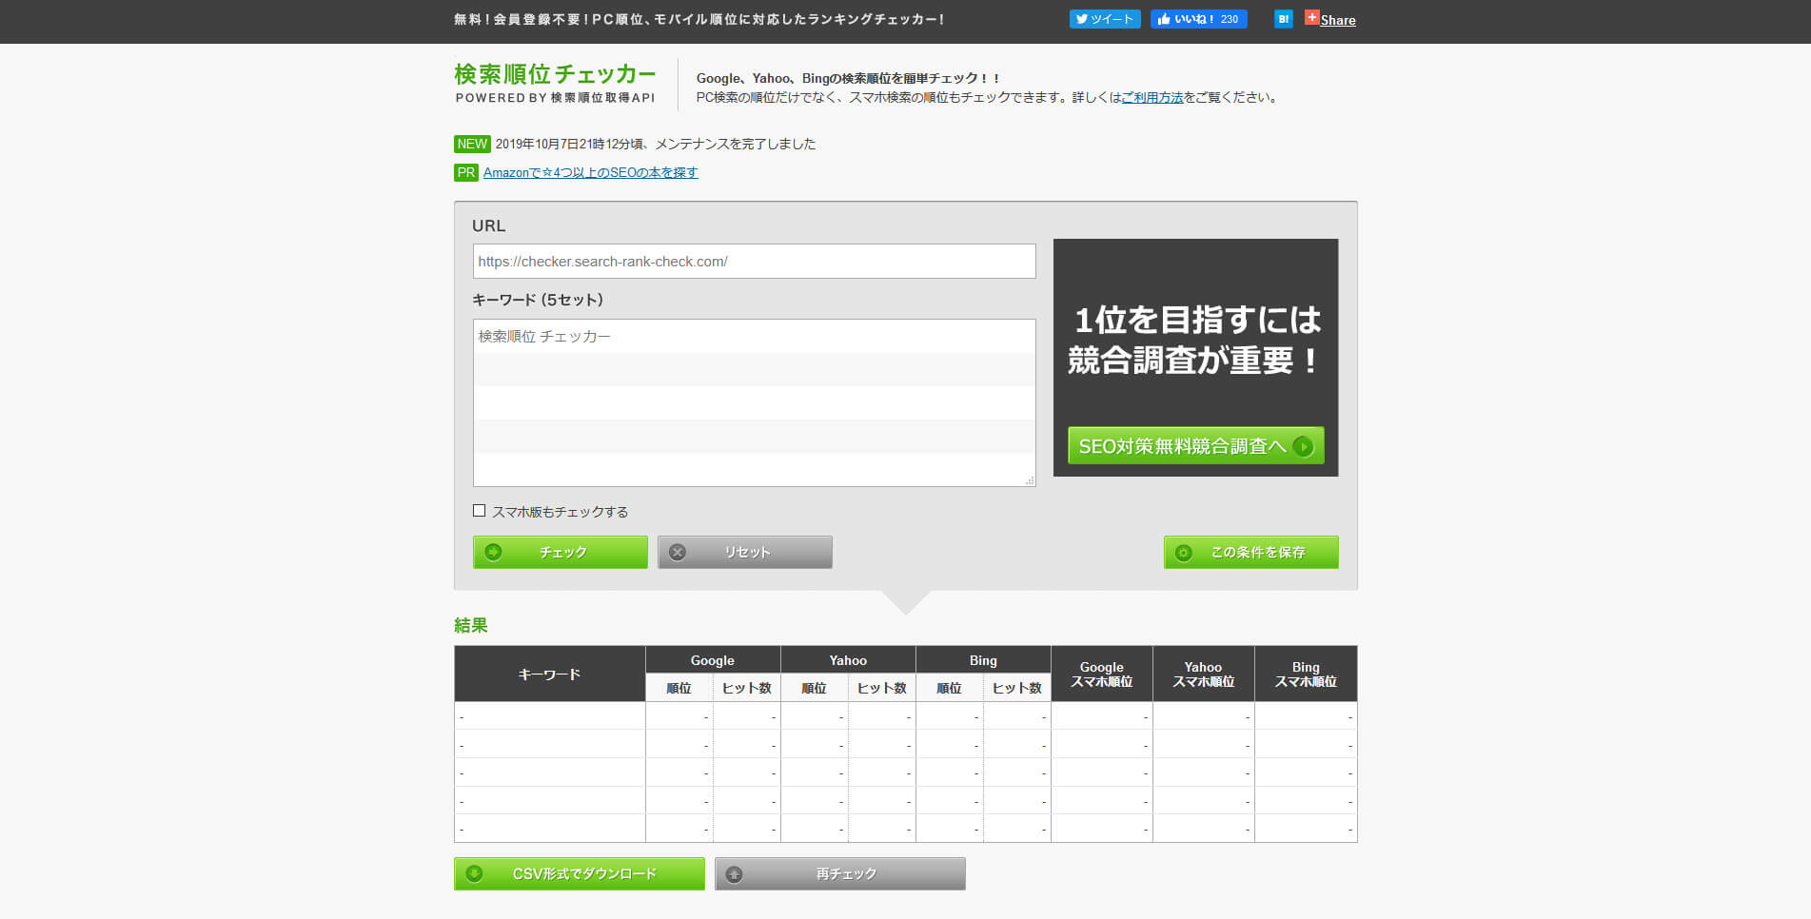Click the up-arrow icon on 再チェック button
Screen dimensions: 1811x919
(x=734, y=873)
